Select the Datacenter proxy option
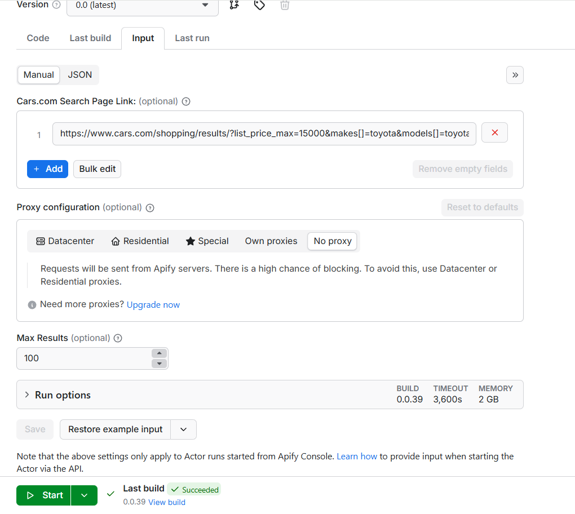Image resolution: width=575 pixels, height=514 pixels. [64, 241]
